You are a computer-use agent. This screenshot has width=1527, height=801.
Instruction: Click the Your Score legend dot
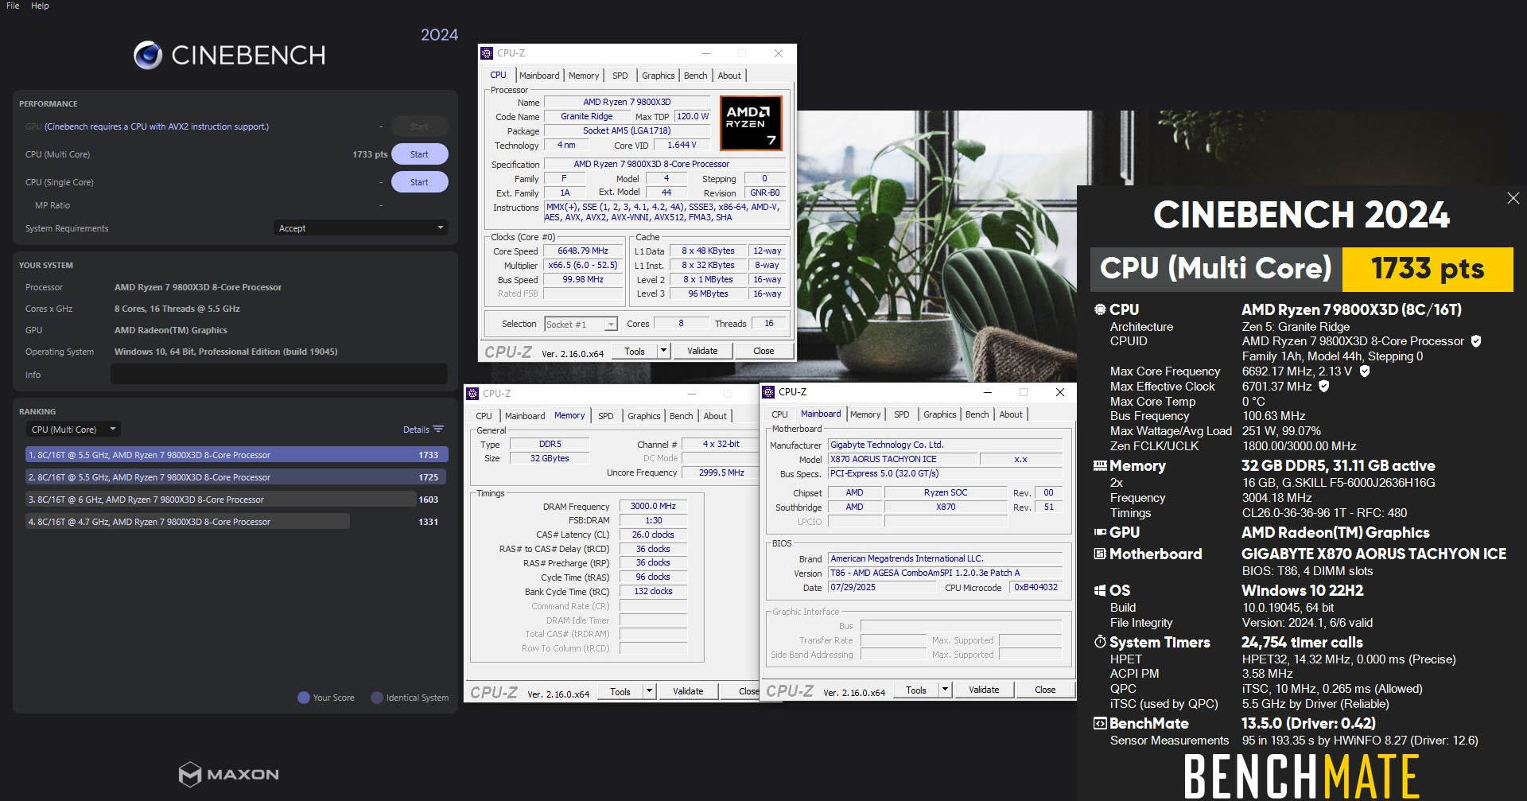[x=303, y=698]
